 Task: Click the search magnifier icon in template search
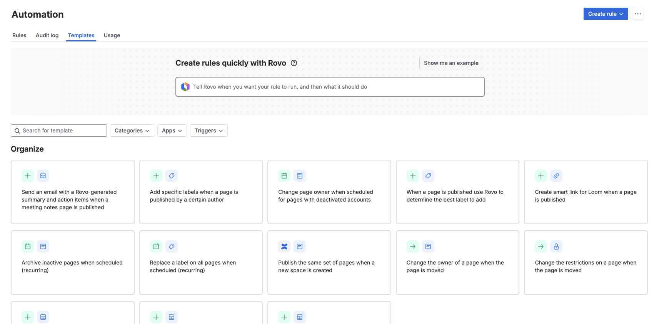coord(17,131)
